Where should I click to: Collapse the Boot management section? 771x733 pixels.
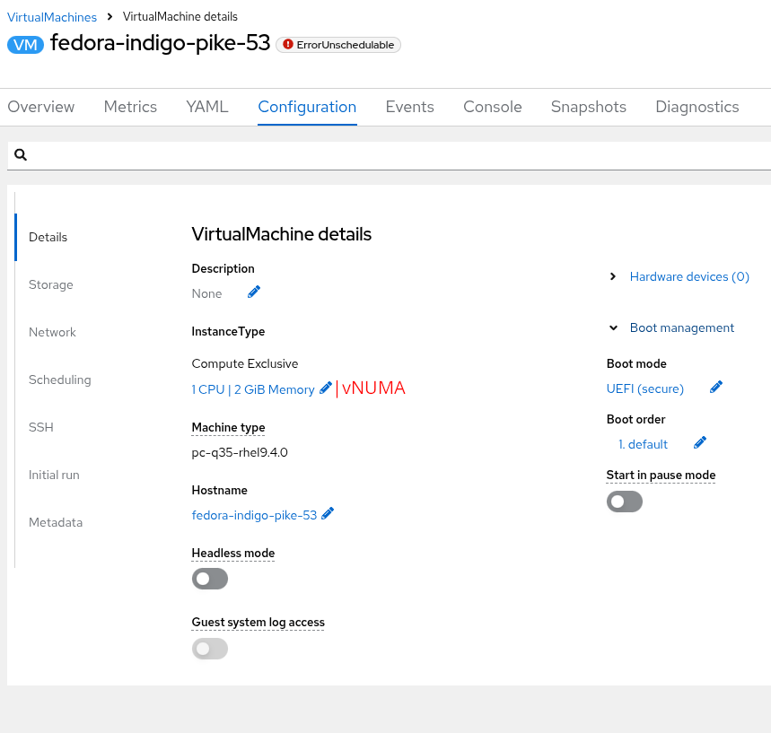tap(613, 327)
